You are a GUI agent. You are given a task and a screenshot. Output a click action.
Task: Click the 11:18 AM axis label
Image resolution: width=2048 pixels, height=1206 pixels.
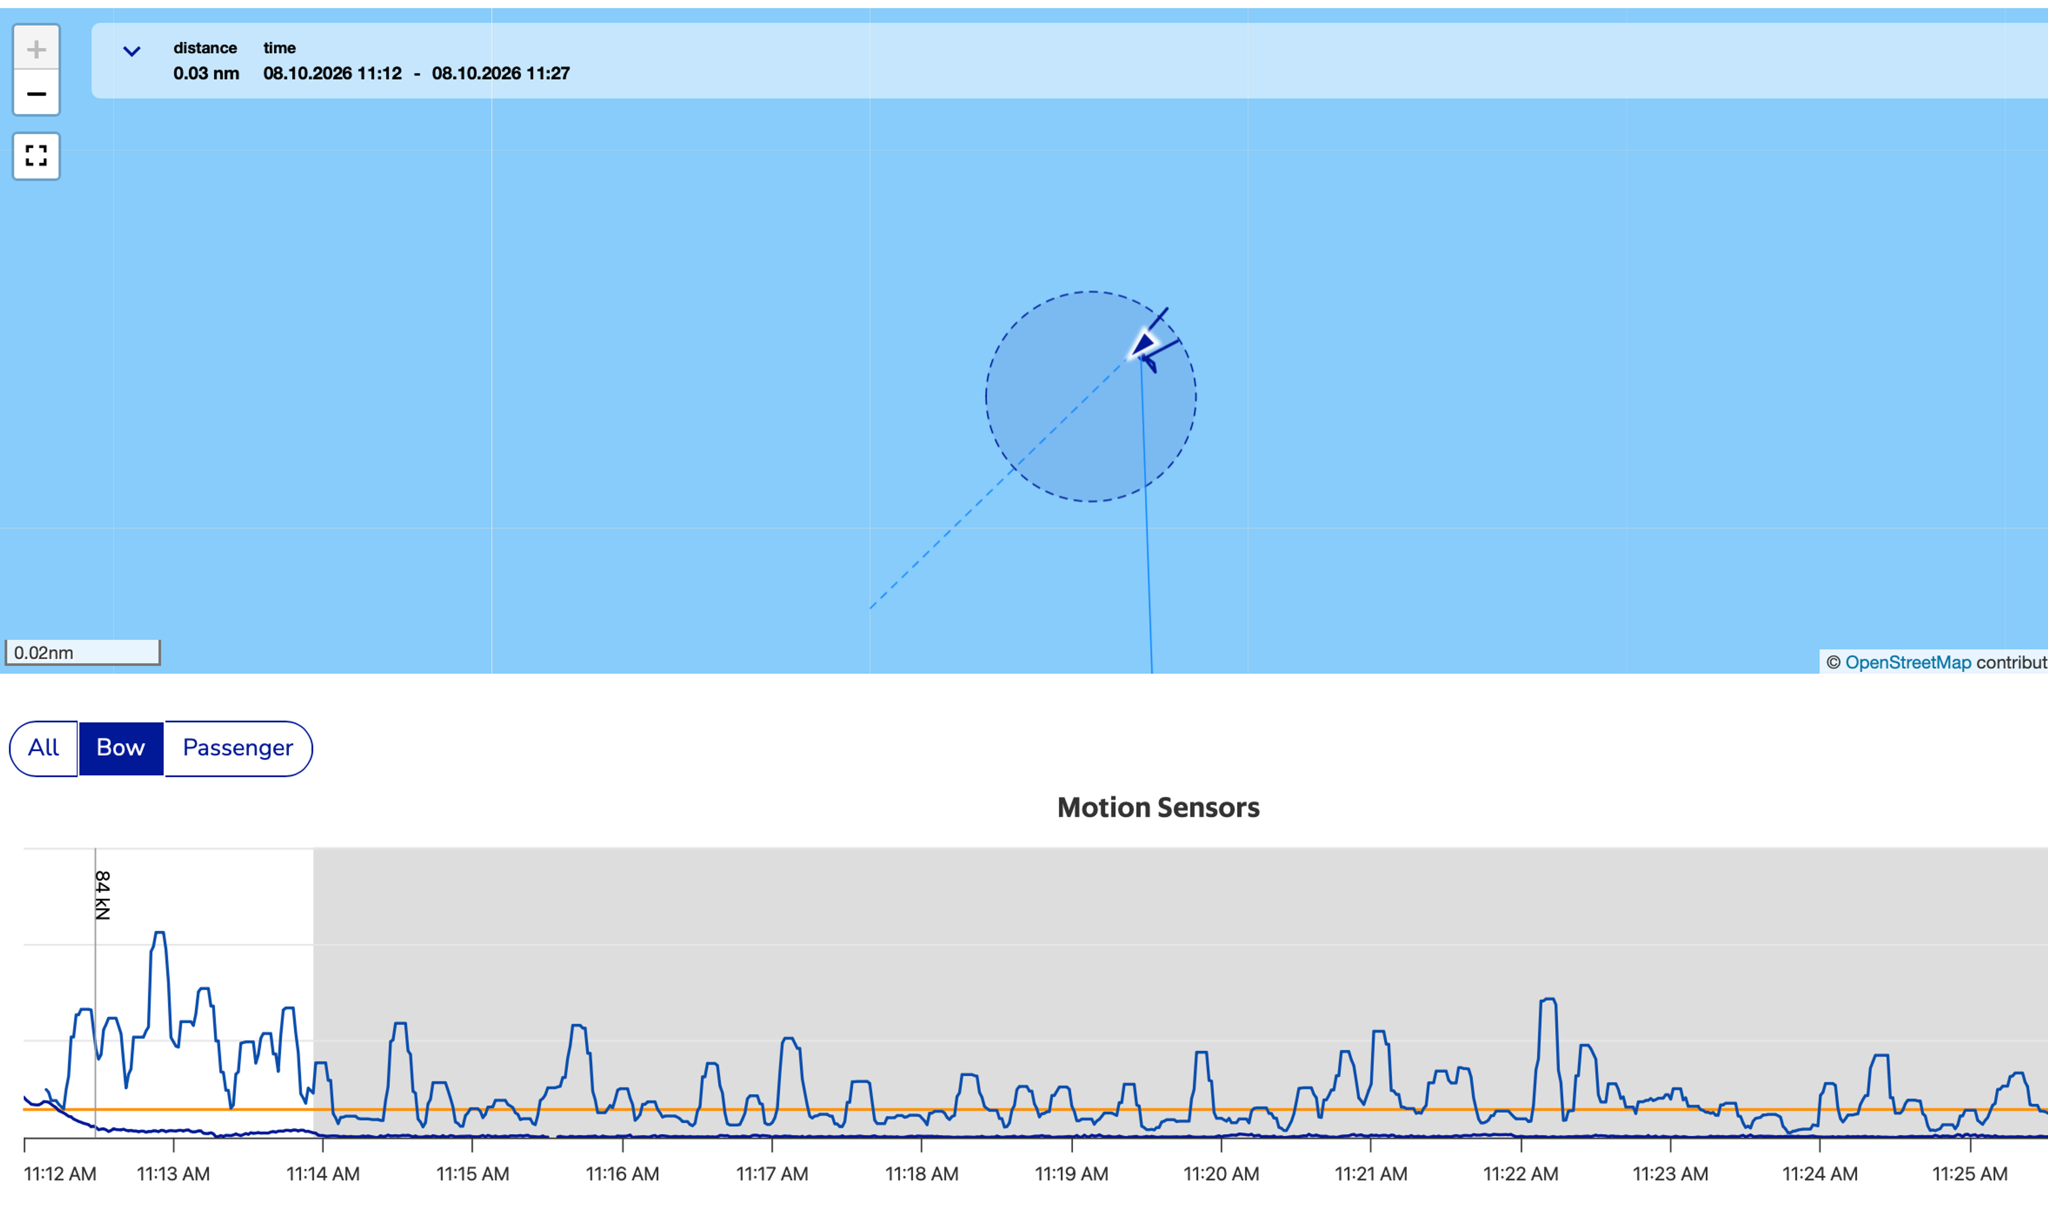pyautogui.click(x=922, y=1173)
